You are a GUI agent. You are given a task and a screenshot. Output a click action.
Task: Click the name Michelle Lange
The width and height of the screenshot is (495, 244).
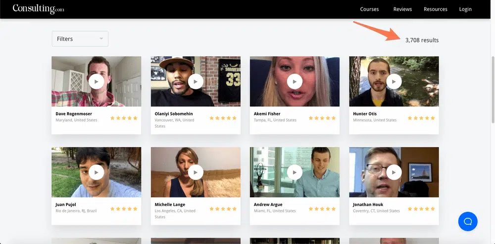tap(170, 204)
